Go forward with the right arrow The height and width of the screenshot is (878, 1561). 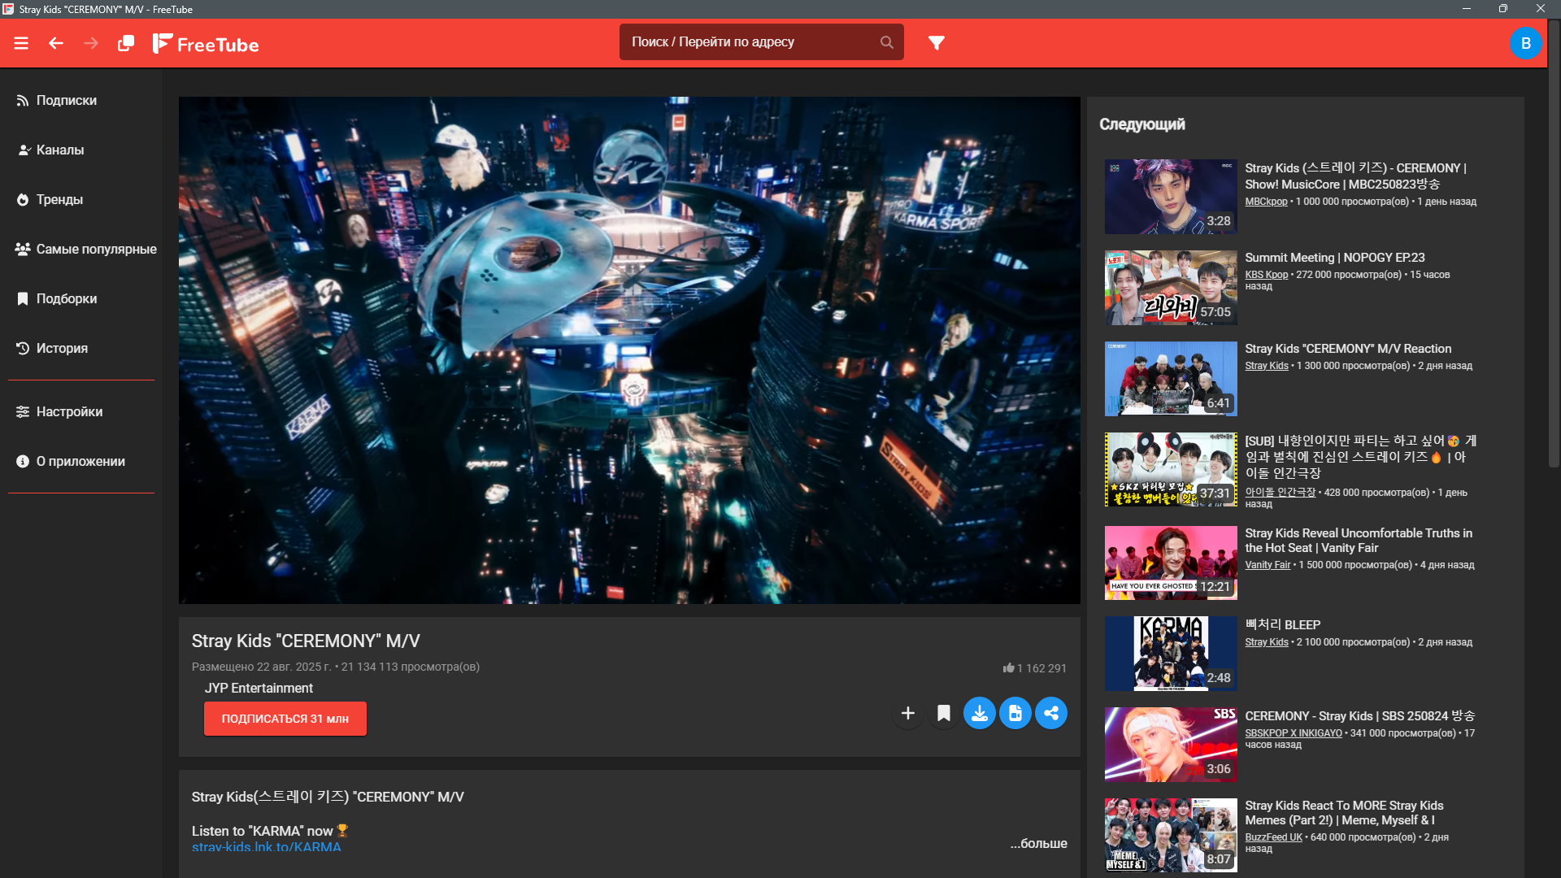(x=91, y=43)
